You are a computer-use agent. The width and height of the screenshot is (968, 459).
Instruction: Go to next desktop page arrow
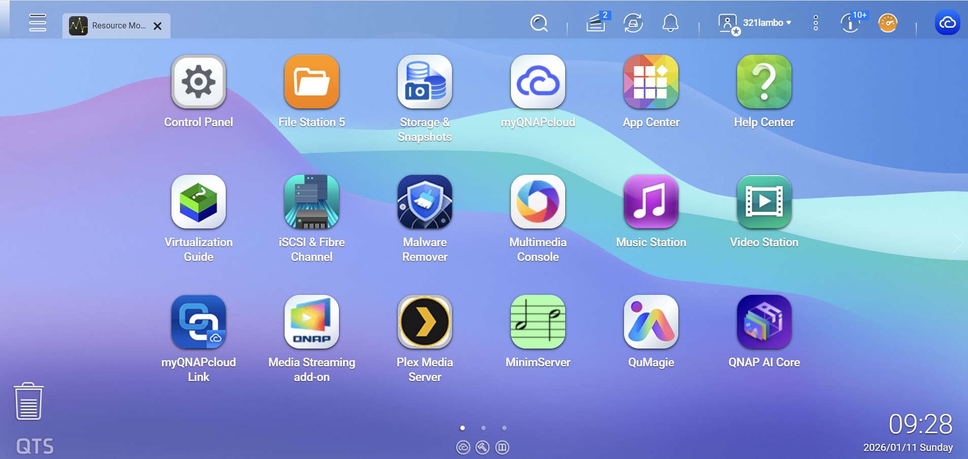(958, 243)
